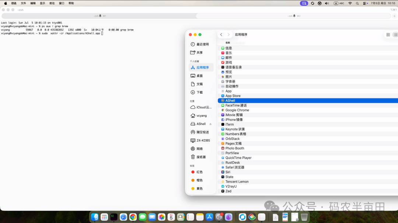The width and height of the screenshot is (398, 223).
Task: Launch Google Chrome from the Dock
Action: 133,217
